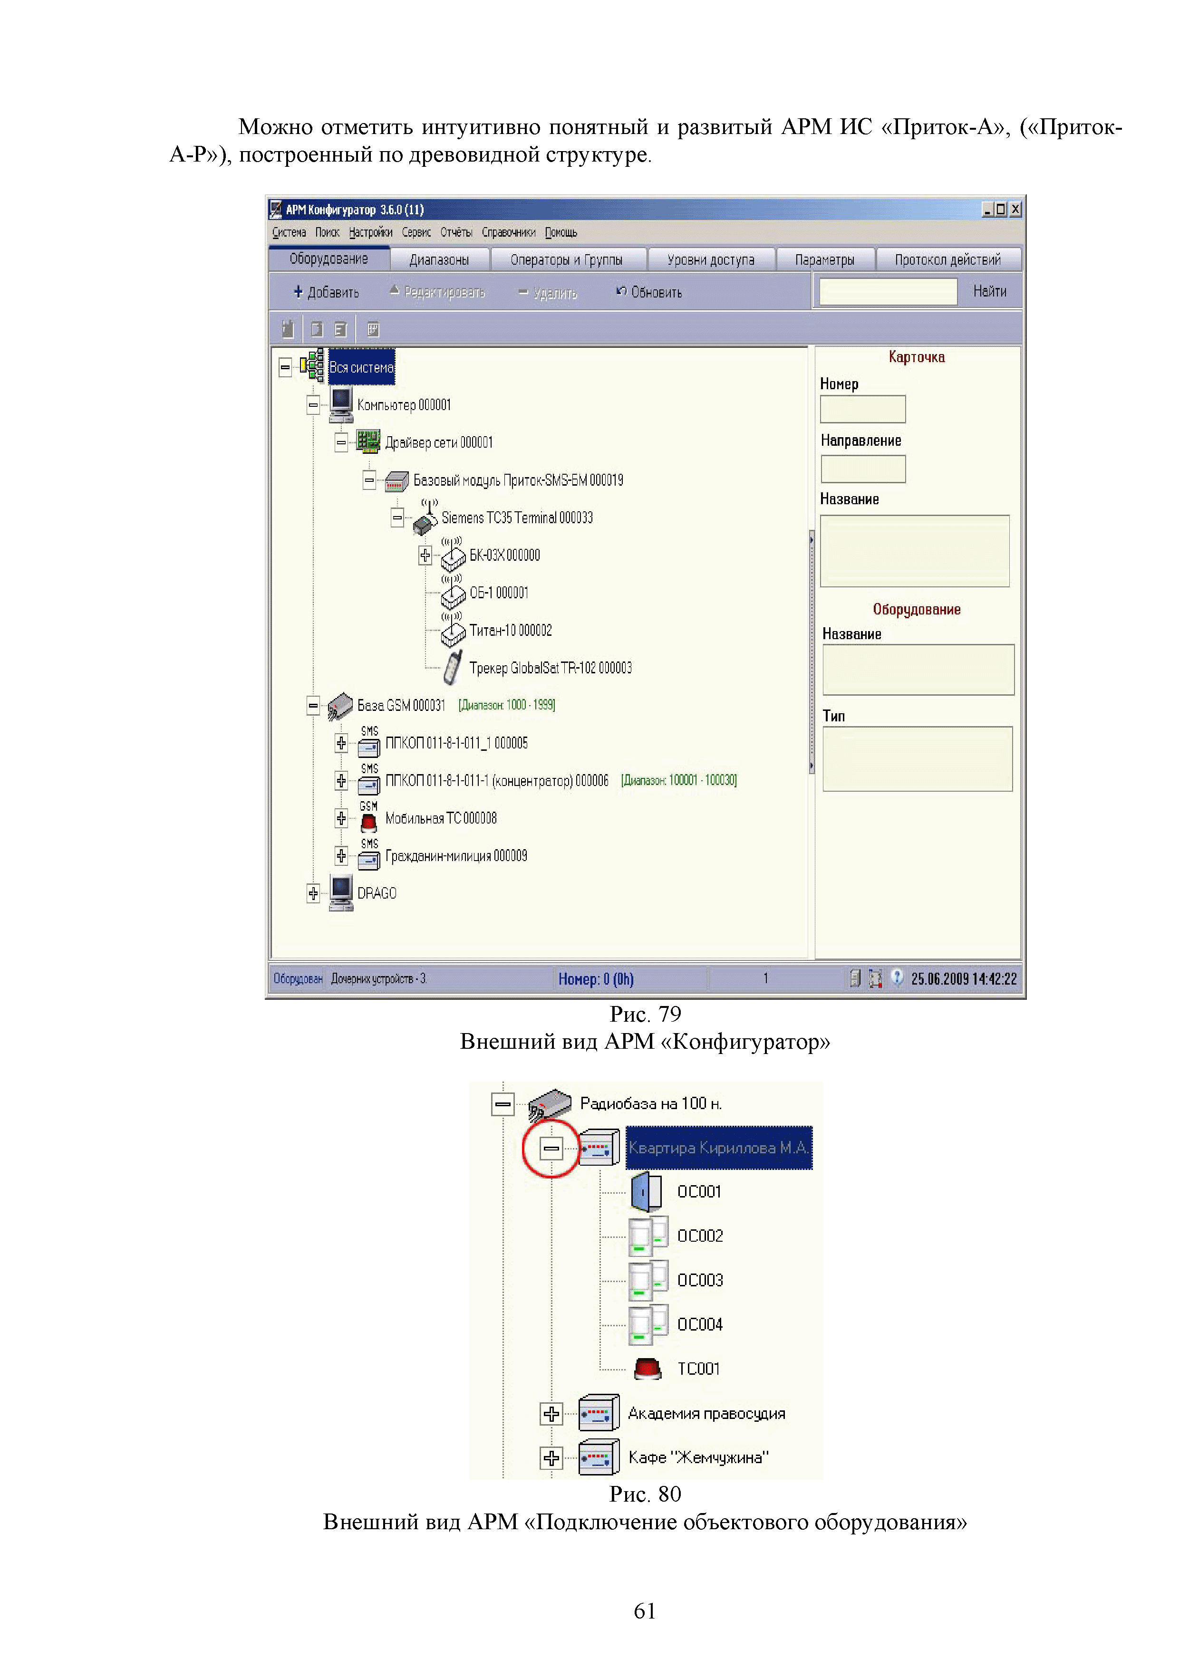Select 'Квартира Кириллова М.А.' tree item
The width and height of the screenshot is (1179, 1667).
[x=718, y=1148]
